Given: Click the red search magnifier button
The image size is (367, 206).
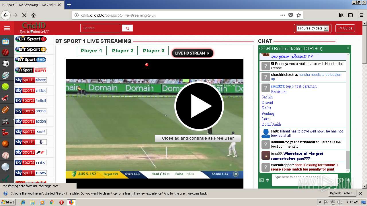Looking at the screenshot, I should (127, 28).
